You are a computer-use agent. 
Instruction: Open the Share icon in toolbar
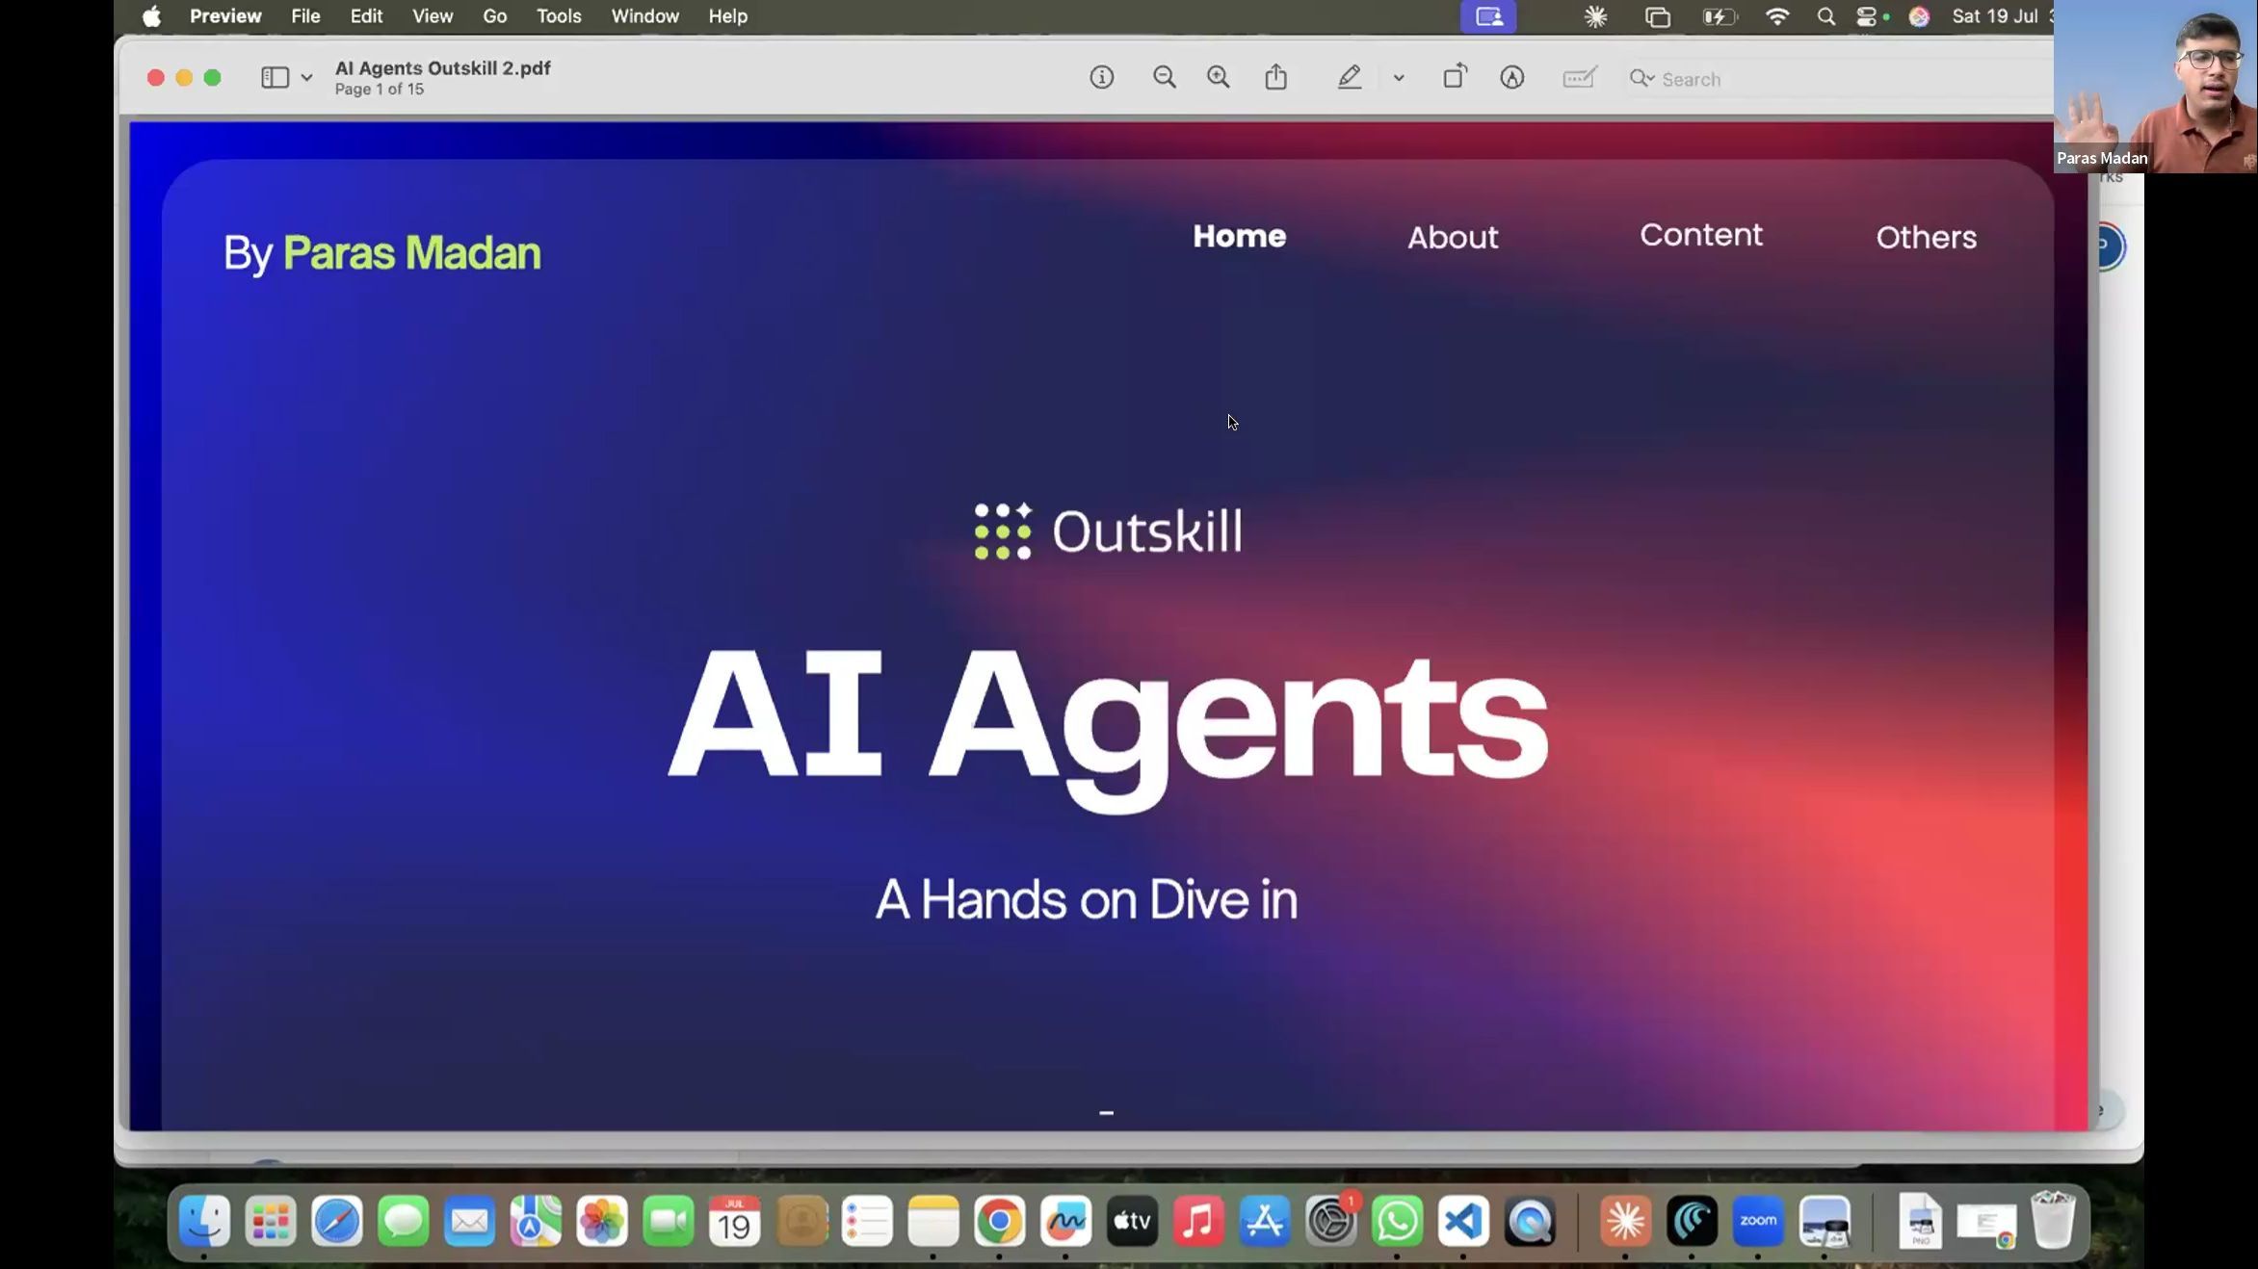1275,77
